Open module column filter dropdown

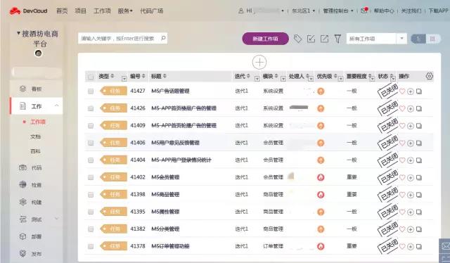tap(283, 78)
